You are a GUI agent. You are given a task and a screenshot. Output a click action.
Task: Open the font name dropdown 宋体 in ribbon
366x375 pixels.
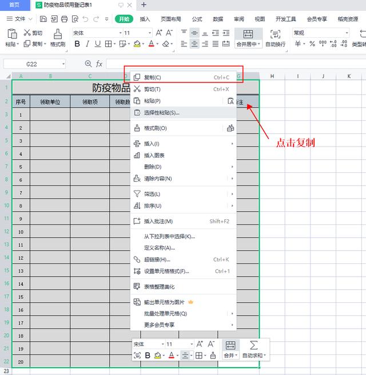coord(121,33)
